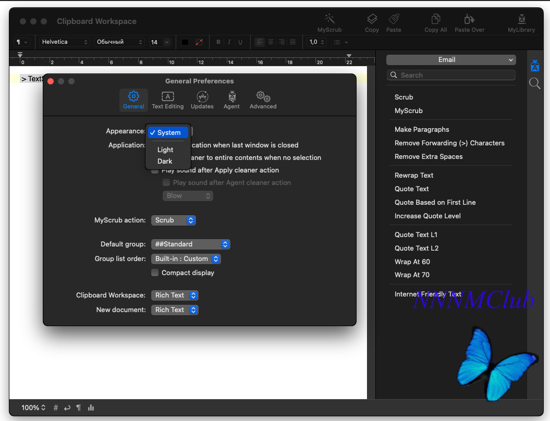Expand the Default group dropdown

190,244
